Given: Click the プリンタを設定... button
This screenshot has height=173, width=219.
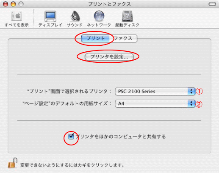Looking at the screenshot, I should tap(109, 57).
